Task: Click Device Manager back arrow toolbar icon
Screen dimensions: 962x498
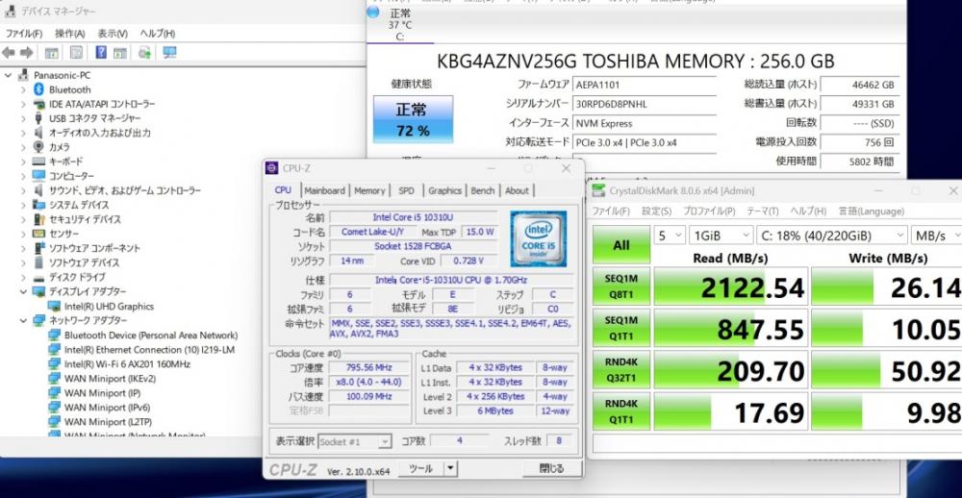Action: [x=9, y=53]
